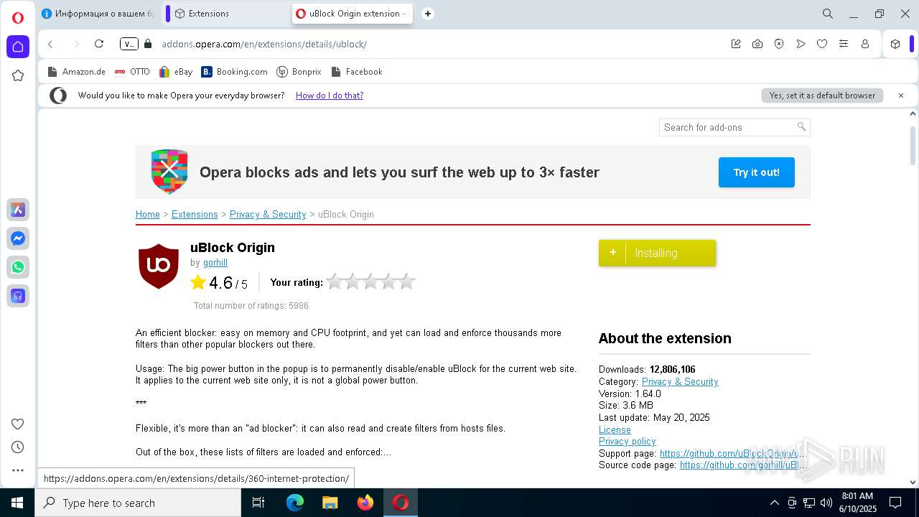919x517 pixels.
Task: Take a snapshot with the camera icon
Action: coord(757,44)
